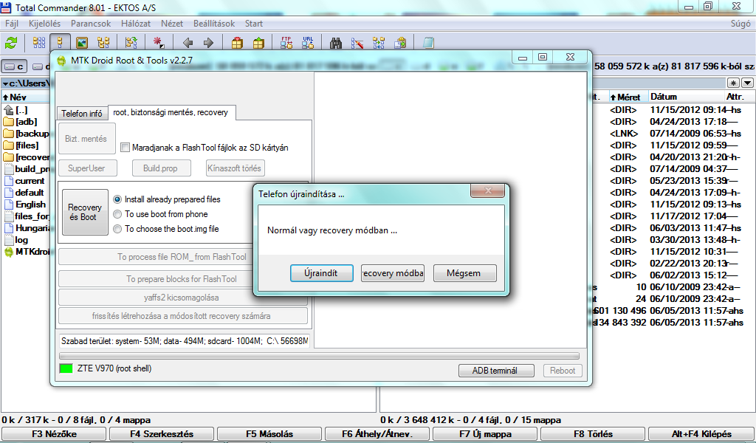Open the Beállítások menu
The image size is (756, 443).
point(214,23)
